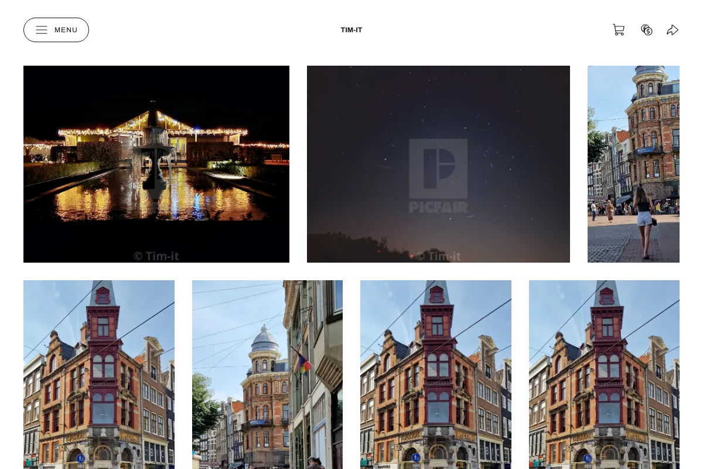Click the TIM-IT store title
Viewport: 703px width, 469px height.
(x=351, y=30)
